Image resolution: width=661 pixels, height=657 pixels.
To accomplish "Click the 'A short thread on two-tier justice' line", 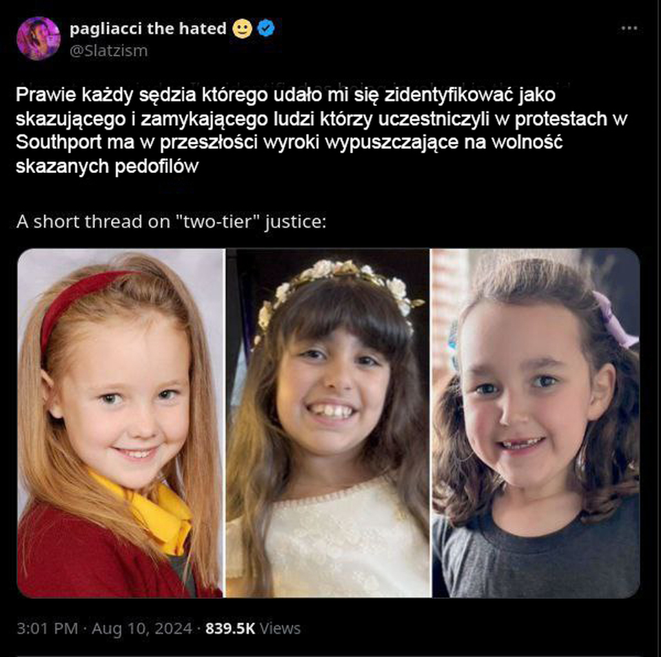I will coord(171,221).
